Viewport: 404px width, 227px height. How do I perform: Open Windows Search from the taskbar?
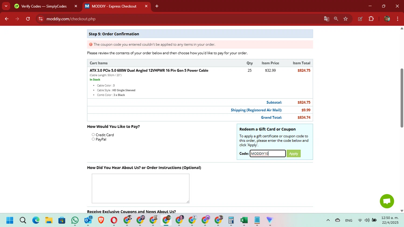(x=23, y=220)
